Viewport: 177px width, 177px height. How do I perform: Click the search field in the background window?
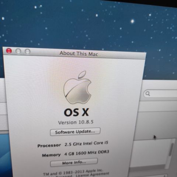click(160, 94)
